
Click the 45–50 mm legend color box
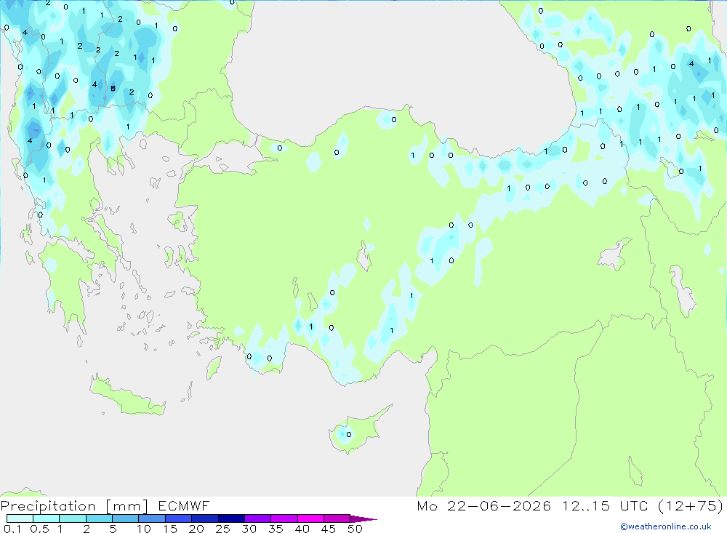(337, 518)
